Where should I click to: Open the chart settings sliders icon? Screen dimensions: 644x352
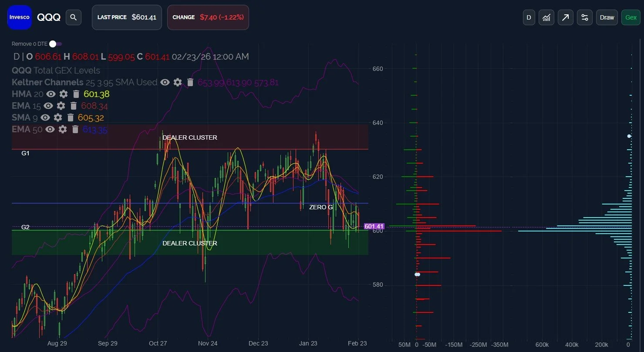click(x=585, y=17)
